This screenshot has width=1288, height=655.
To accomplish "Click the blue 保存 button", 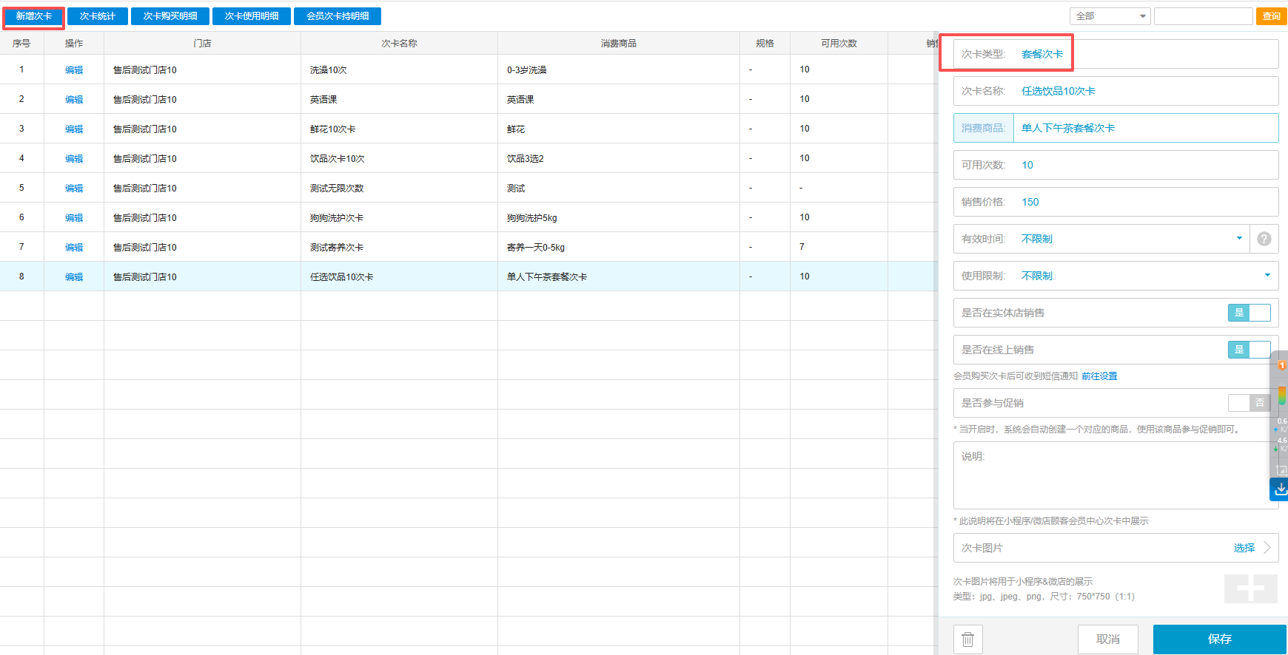I will [1219, 639].
